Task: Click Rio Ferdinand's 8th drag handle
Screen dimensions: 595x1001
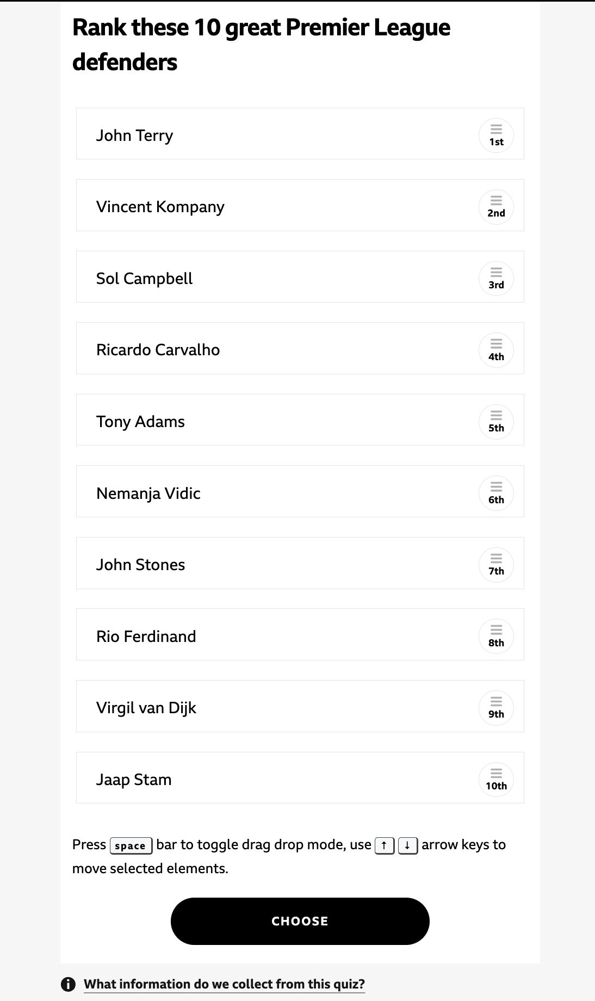Action: tap(496, 636)
